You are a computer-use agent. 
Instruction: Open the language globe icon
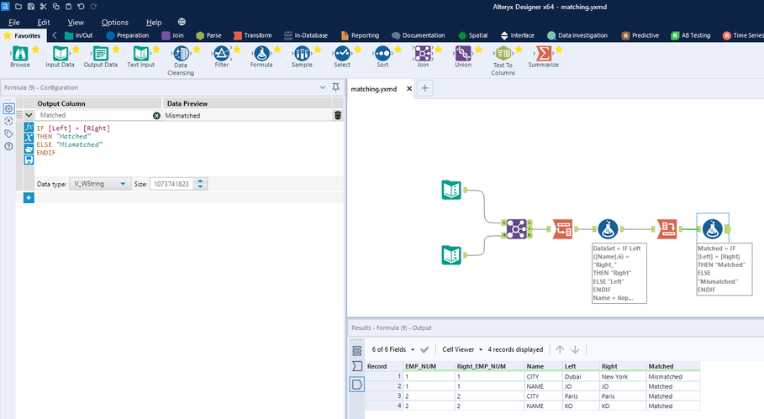(182, 22)
